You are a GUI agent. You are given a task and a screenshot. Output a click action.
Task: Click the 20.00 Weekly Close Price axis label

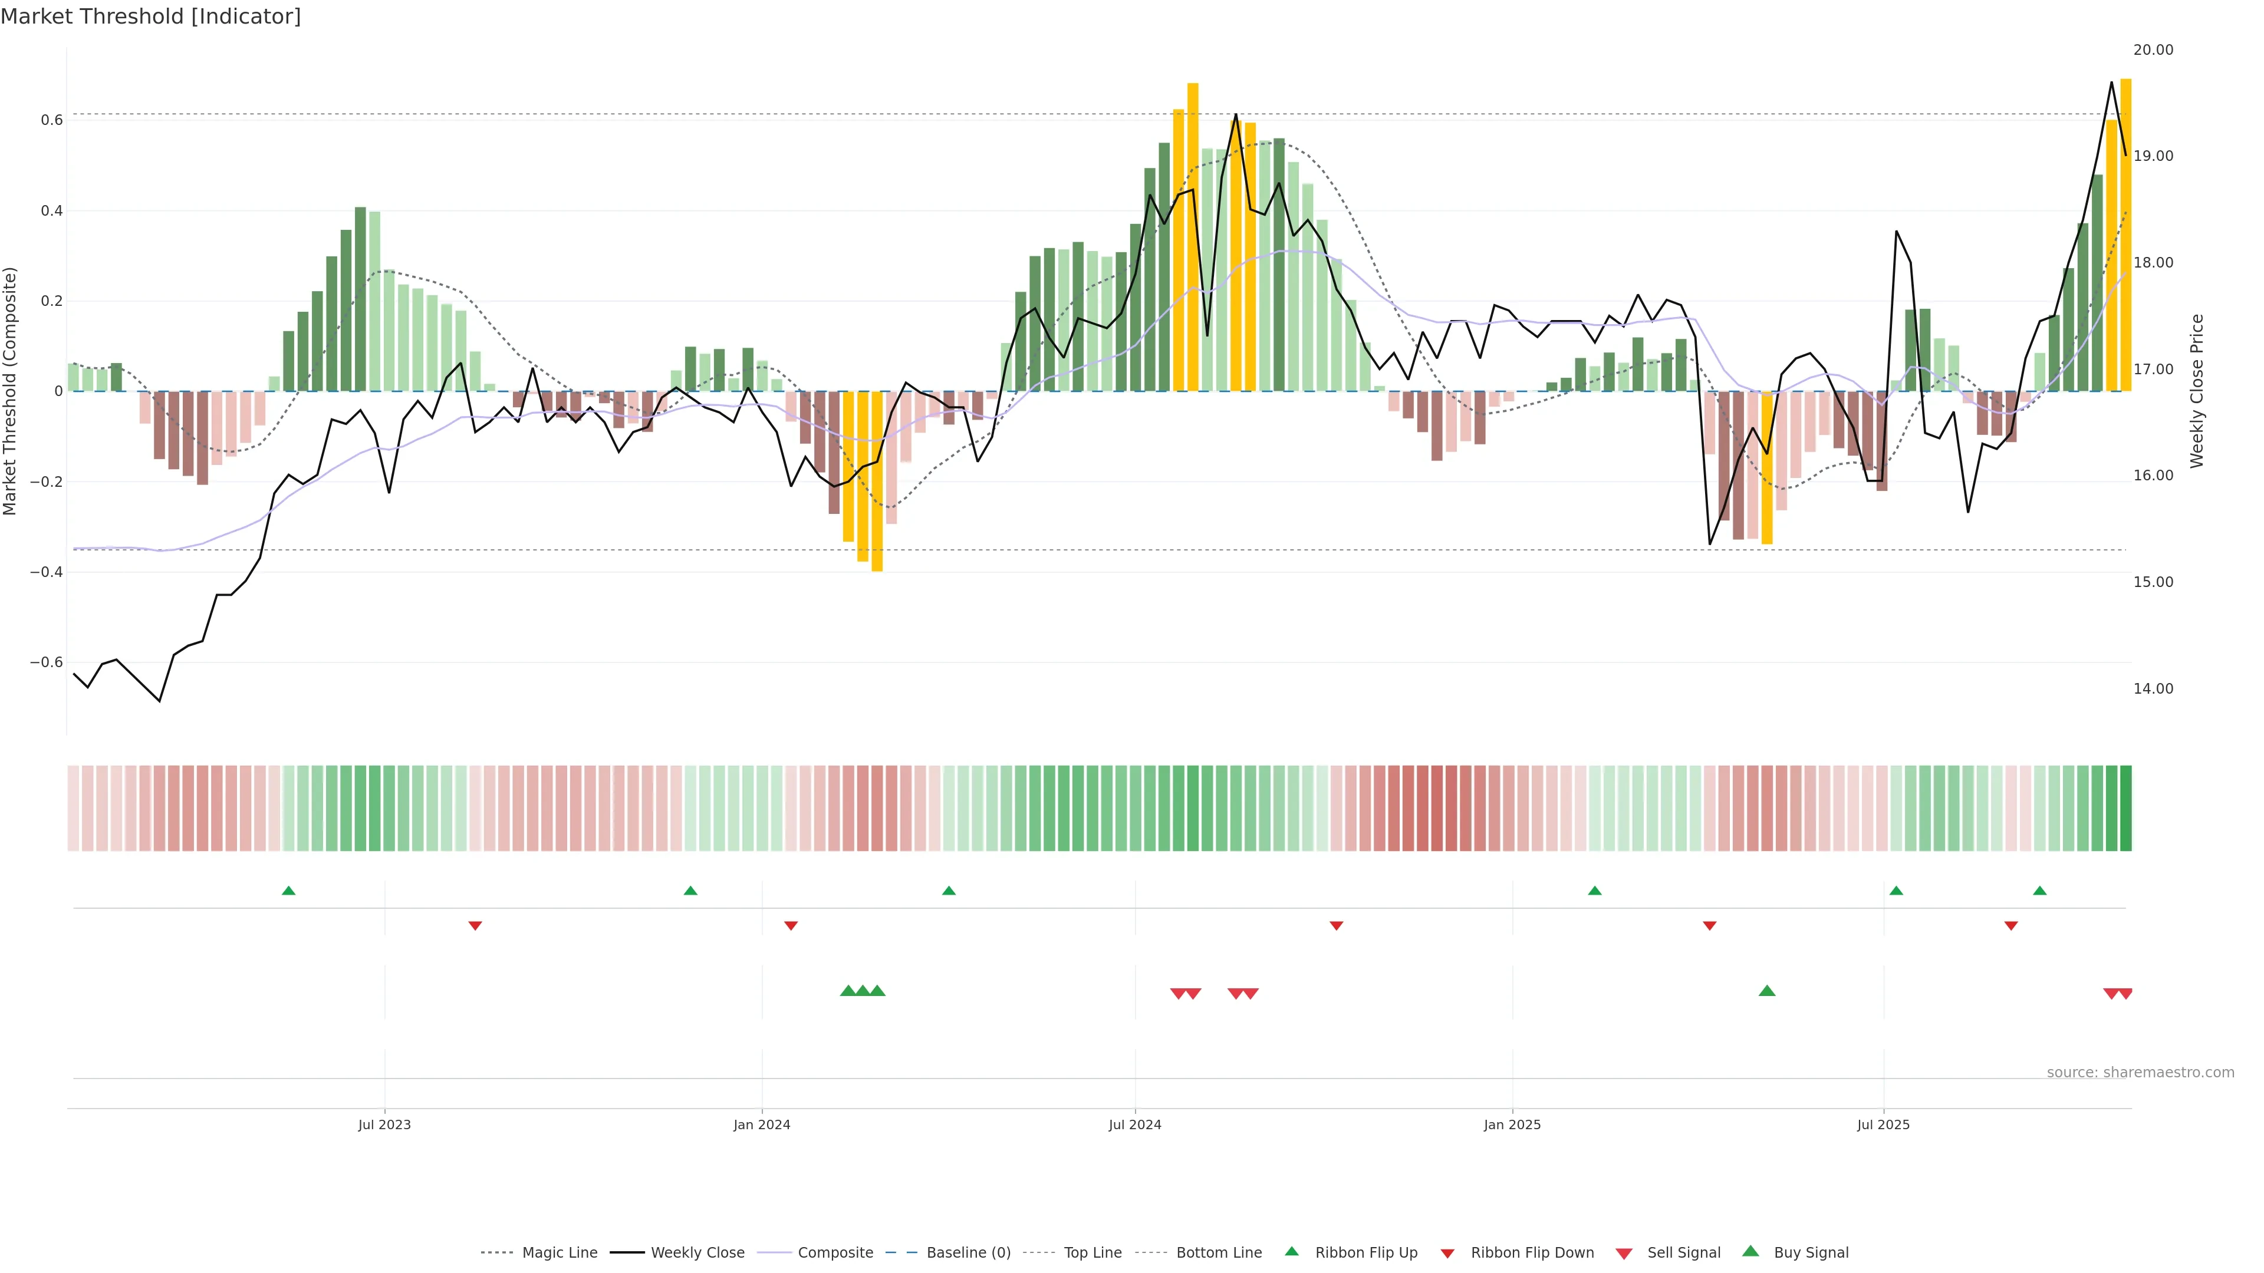tap(2153, 50)
